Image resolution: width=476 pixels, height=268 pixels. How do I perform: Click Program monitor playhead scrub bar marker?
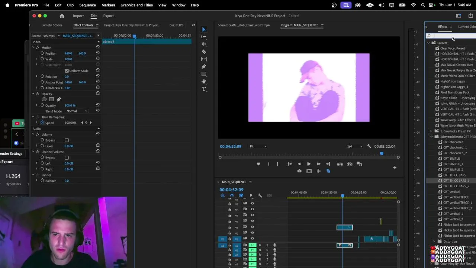tap(381, 153)
